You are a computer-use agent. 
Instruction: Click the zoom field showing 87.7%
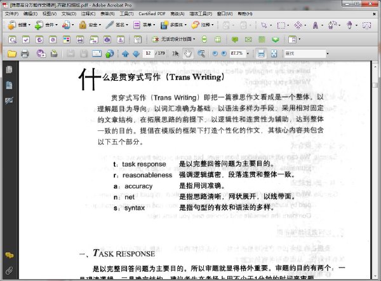pos(237,53)
